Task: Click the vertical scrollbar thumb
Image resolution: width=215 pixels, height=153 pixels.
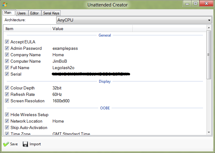Action: [x=209, y=55]
